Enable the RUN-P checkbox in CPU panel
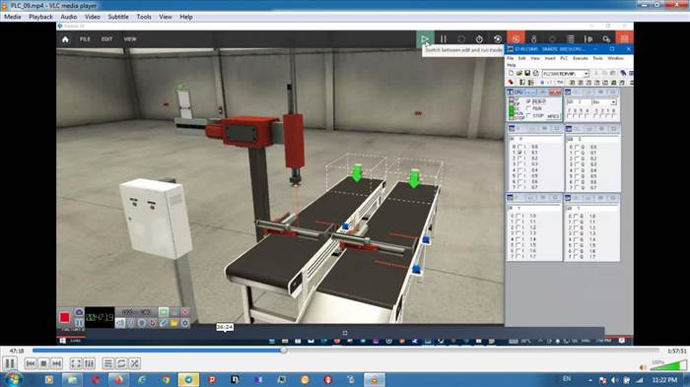Image resolution: width=690 pixels, height=387 pixels. [528, 101]
